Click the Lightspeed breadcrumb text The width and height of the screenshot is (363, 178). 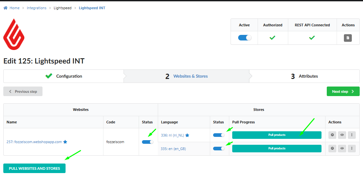tap(63, 8)
